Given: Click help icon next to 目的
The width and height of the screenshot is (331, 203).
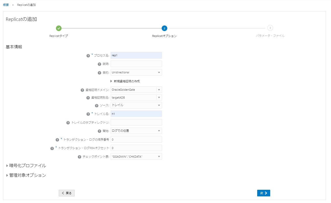Looking at the screenshot, I should tap(100, 73).
